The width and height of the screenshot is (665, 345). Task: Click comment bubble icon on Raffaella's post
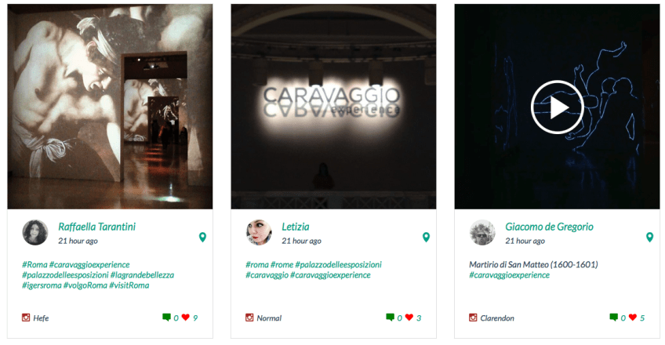(166, 318)
